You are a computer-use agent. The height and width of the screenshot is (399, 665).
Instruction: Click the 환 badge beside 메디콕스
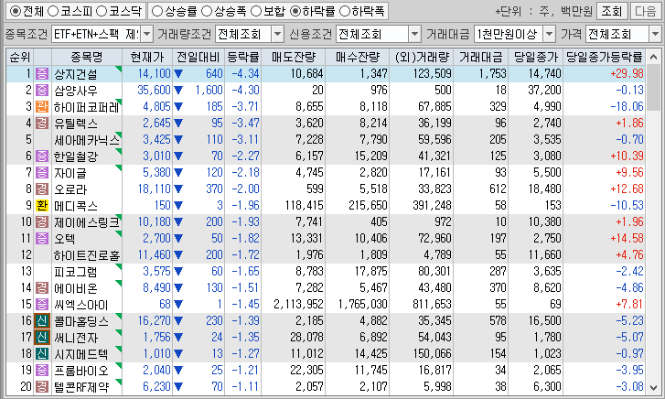click(42, 205)
